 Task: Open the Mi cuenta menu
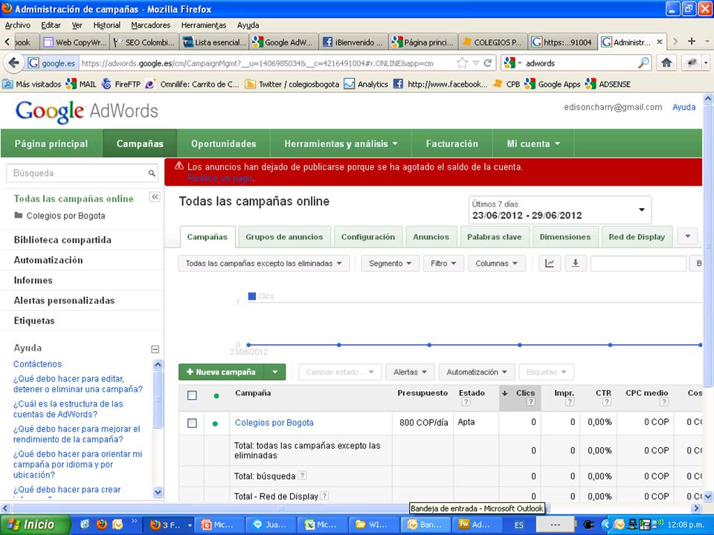[533, 143]
